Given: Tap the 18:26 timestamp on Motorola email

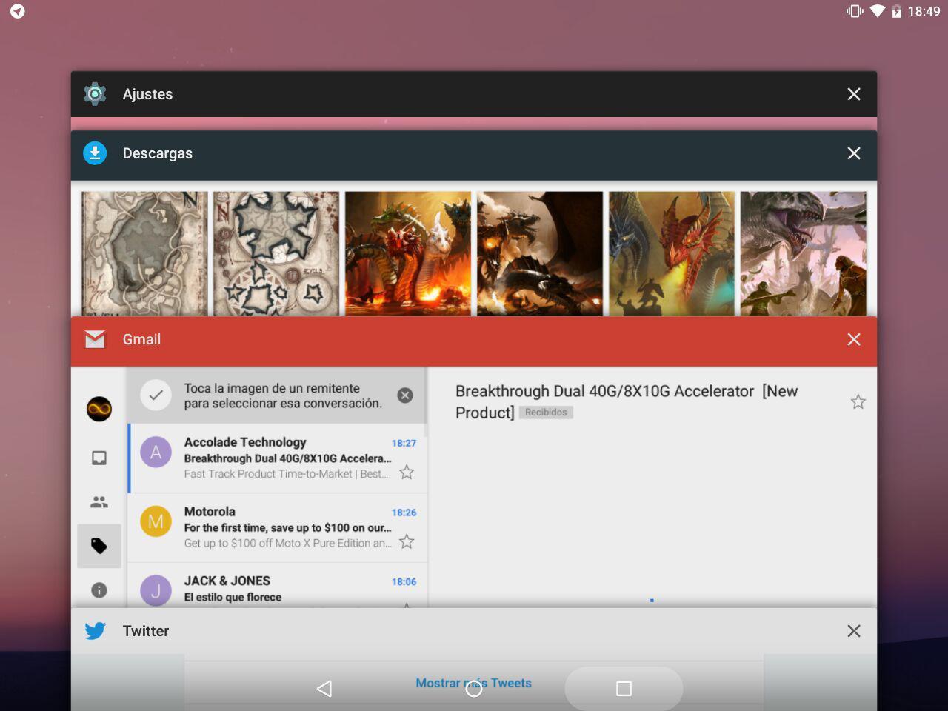Looking at the screenshot, I should tap(404, 513).
